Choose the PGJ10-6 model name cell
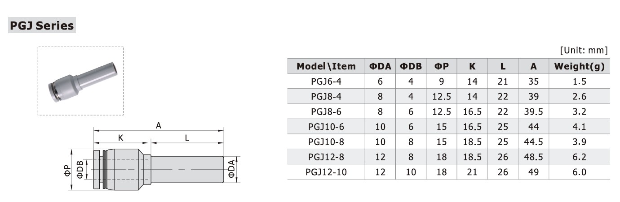Image resolution: width=620 pixels, height=202 pixels. pos(326,127)
